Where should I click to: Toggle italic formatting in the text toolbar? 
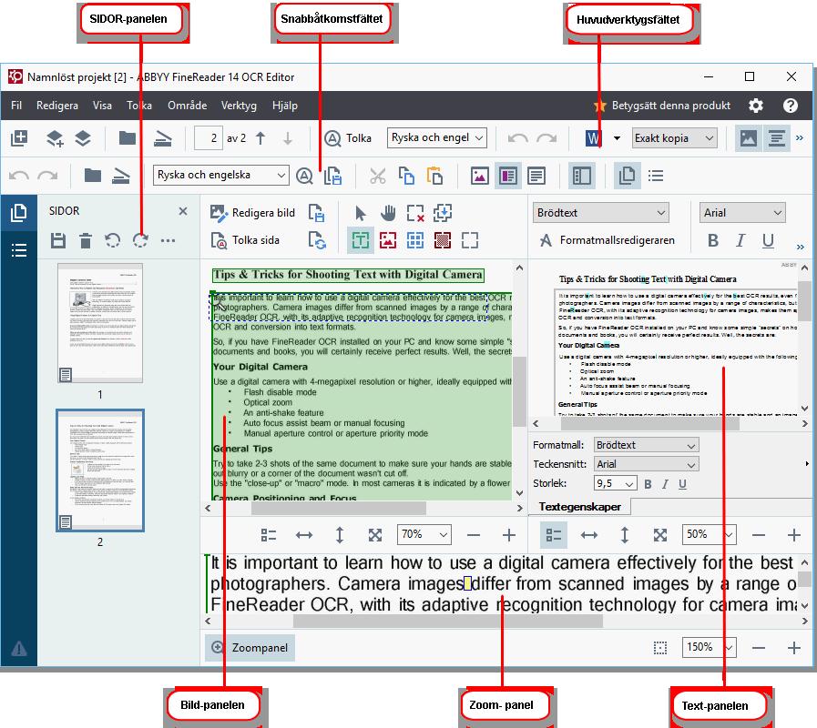[740, 240]
